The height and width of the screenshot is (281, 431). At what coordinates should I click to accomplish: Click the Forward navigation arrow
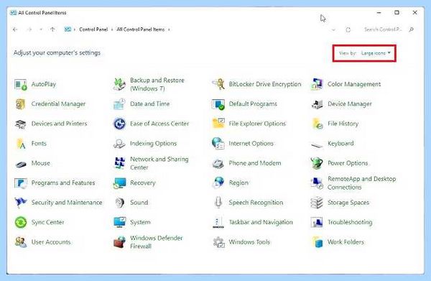pyautogui.click(x=29, y=29)
